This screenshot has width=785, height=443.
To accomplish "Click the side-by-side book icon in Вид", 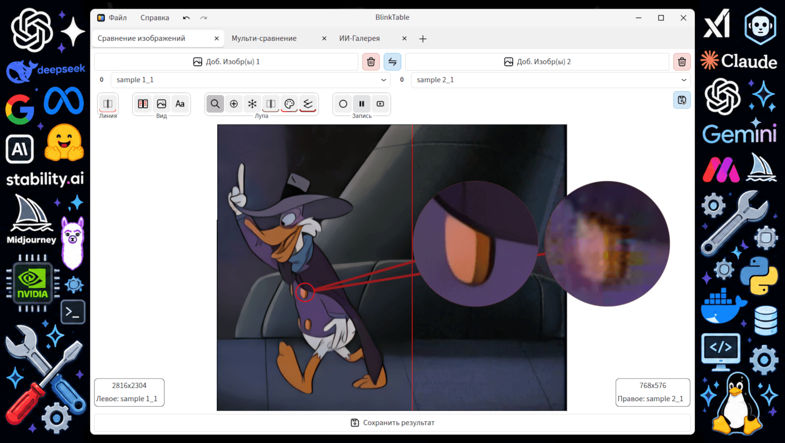I will coord(143,104).
